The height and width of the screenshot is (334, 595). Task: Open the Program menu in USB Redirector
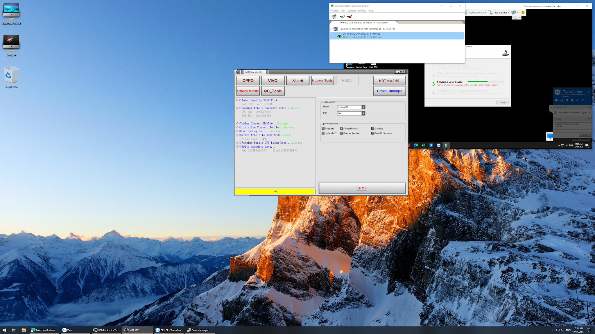(335, 11)
